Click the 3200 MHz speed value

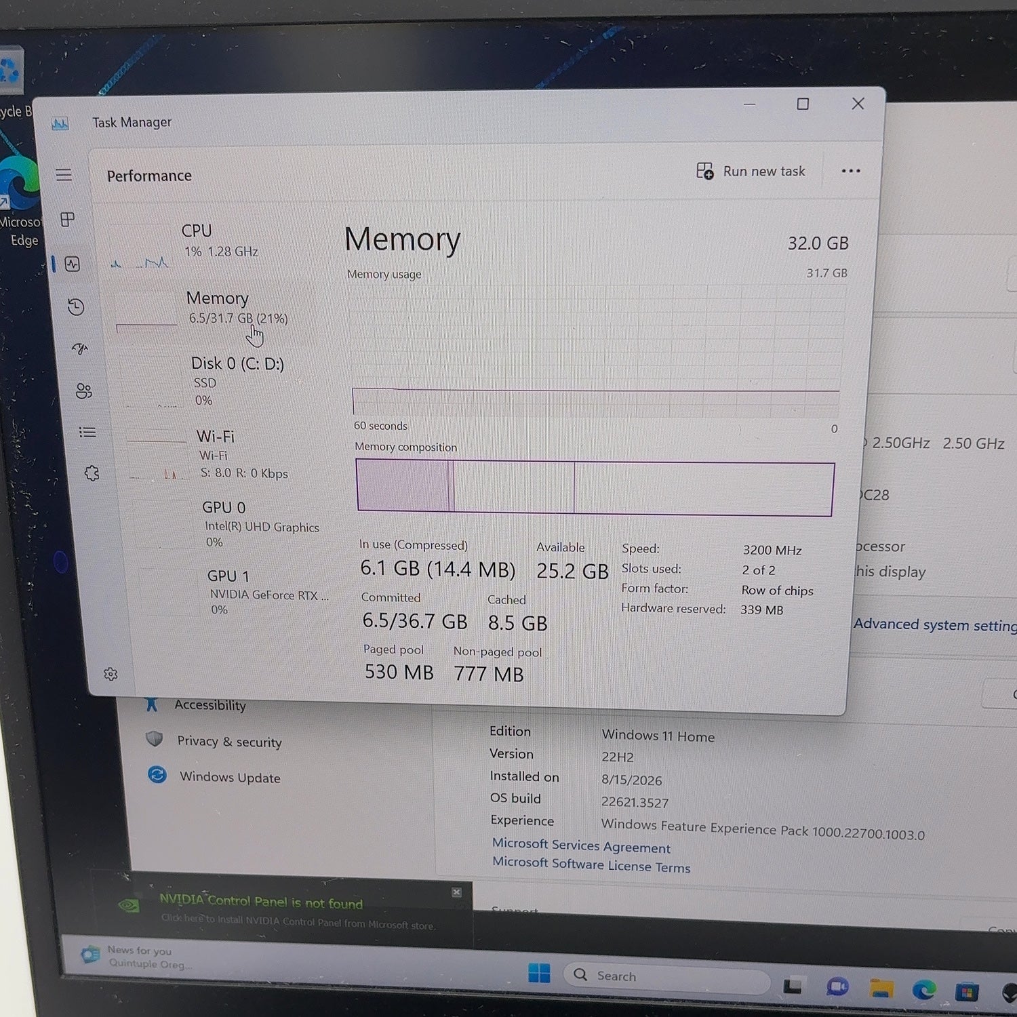(x=772, y=550)
